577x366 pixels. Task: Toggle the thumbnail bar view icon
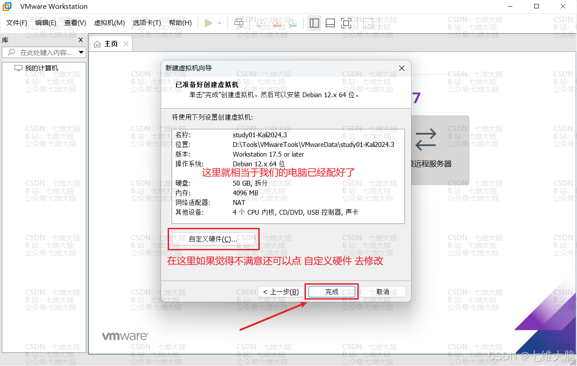pos(331,23)
